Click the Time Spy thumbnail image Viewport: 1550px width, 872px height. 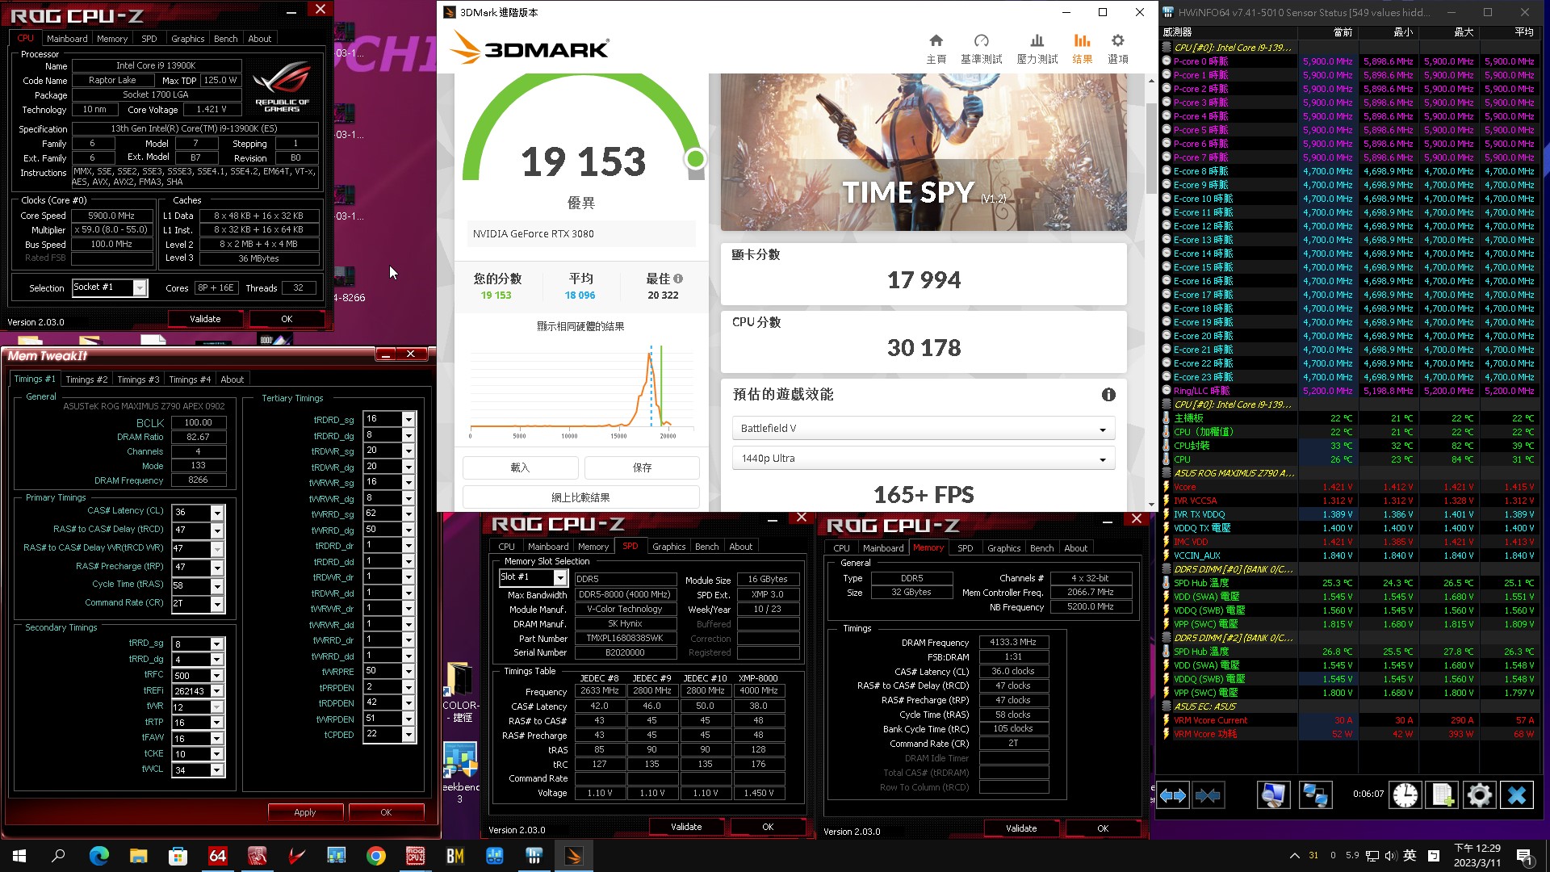(x=924, y=153)
